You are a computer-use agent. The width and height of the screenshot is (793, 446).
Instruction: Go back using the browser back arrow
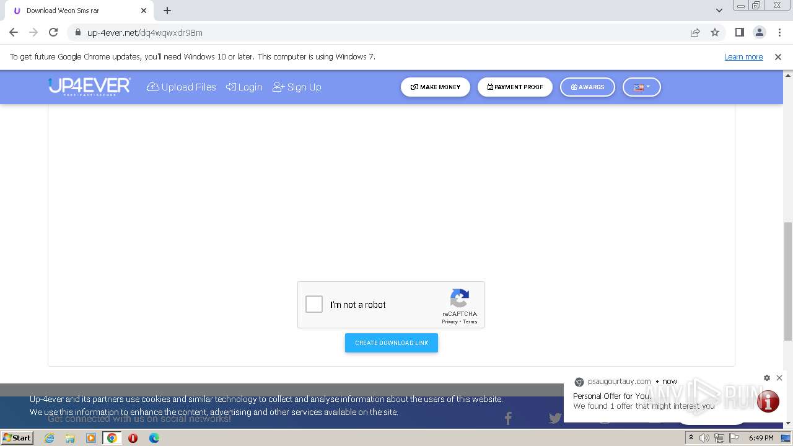[14, 32]
